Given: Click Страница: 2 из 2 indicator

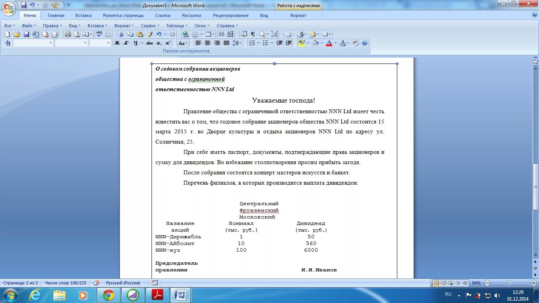Looking at the screenshot, I should click(x=21, y=283).
